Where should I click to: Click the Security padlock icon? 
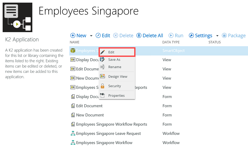(103, 86)
